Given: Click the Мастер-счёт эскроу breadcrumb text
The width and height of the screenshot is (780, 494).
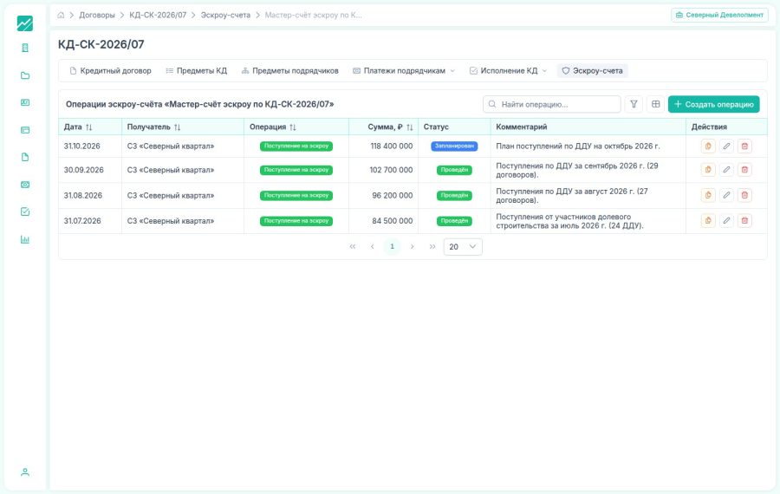Looking at the screenshot, I should 313,15.
